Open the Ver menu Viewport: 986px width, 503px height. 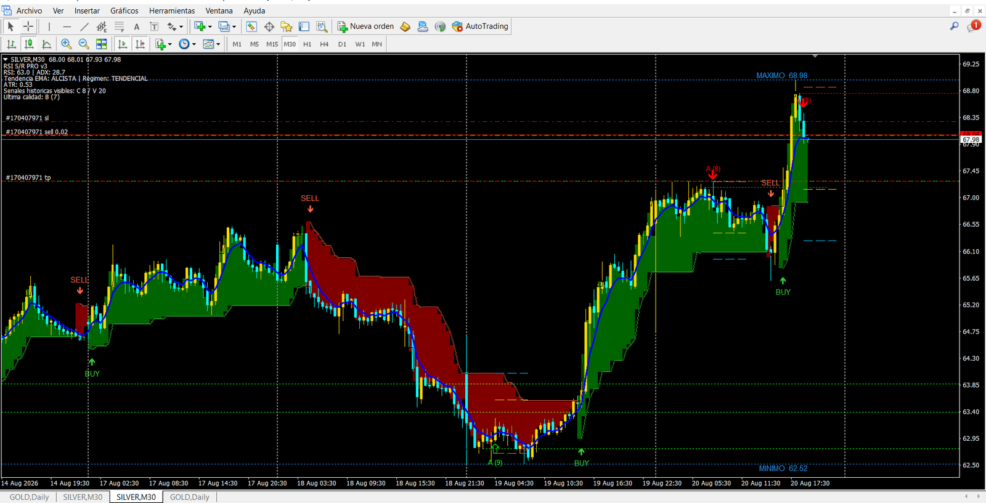(59, 10)
